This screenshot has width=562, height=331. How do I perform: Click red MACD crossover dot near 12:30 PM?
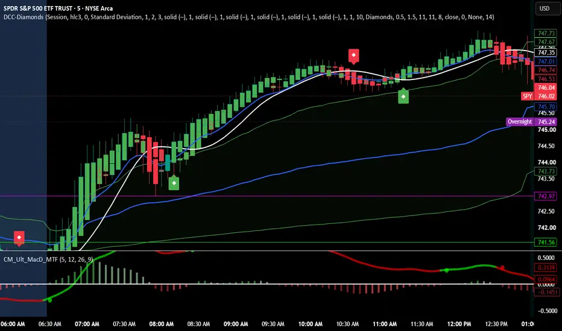tap(502, 268)
